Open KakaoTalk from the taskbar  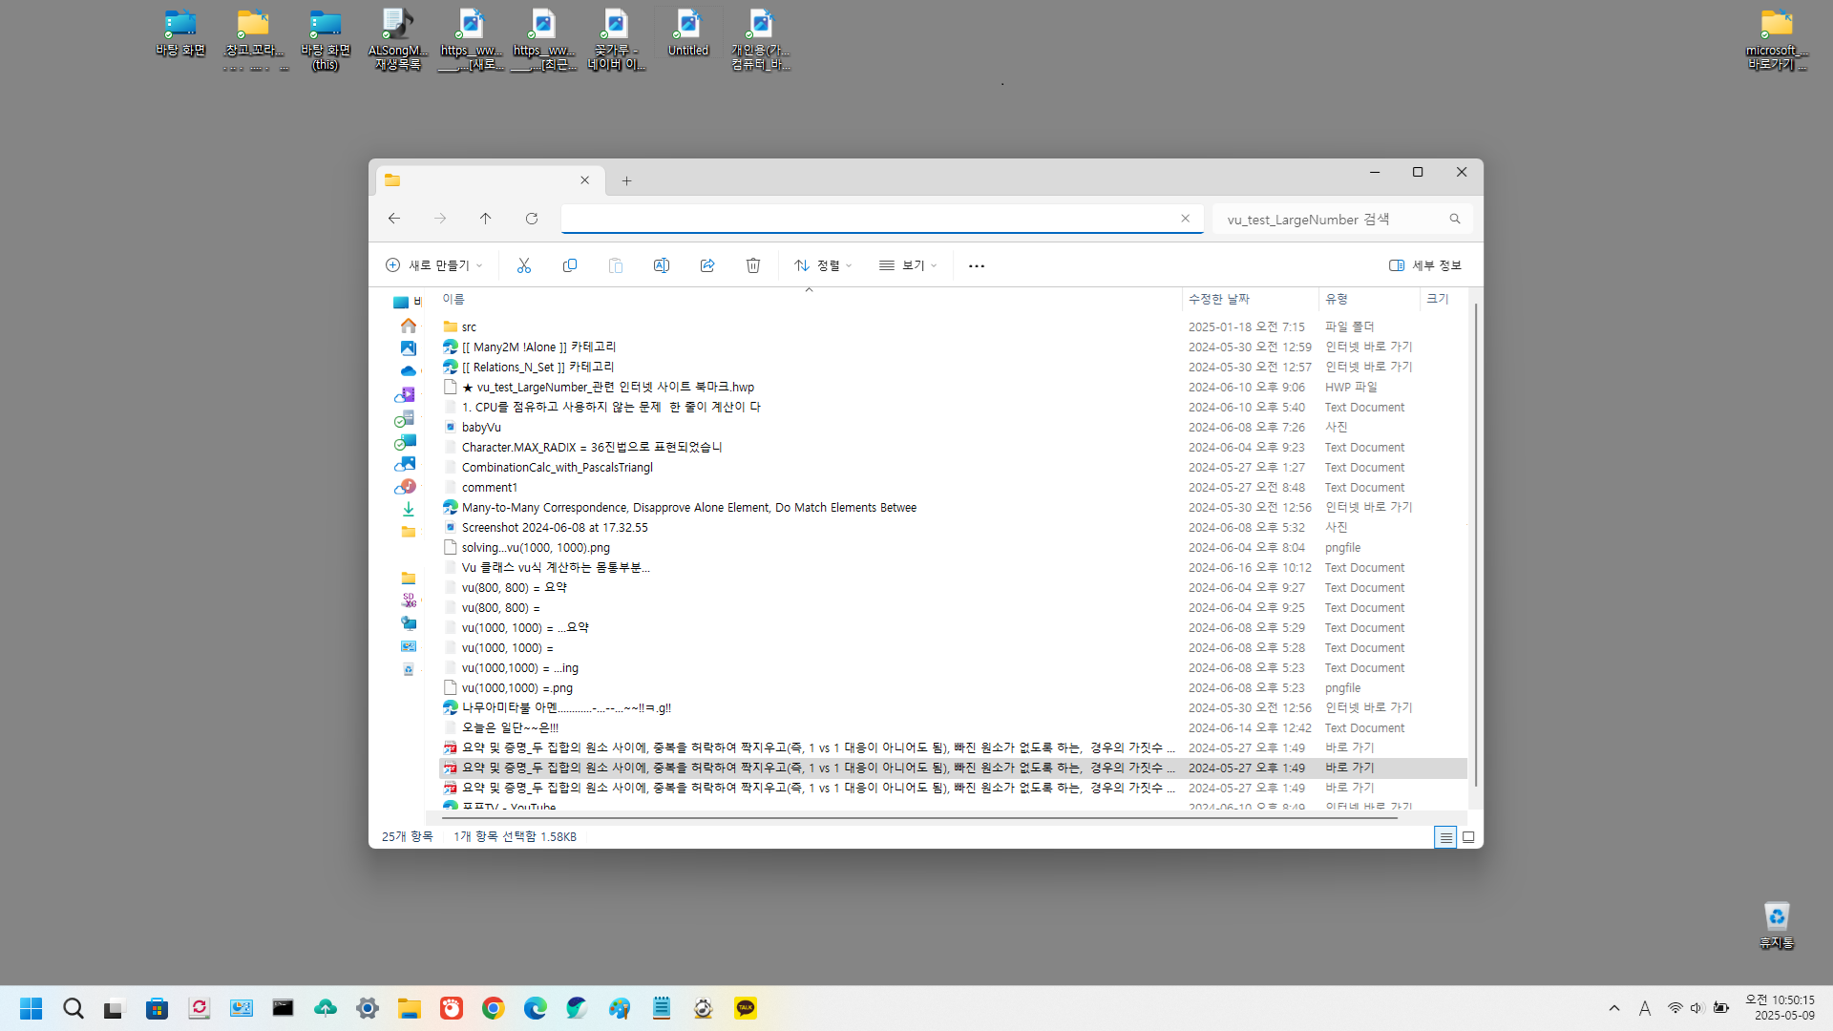tap(746, 1008)
